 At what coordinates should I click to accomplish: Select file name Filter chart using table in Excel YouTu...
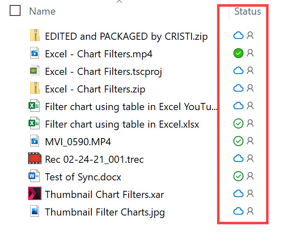[x=131, y=107]
